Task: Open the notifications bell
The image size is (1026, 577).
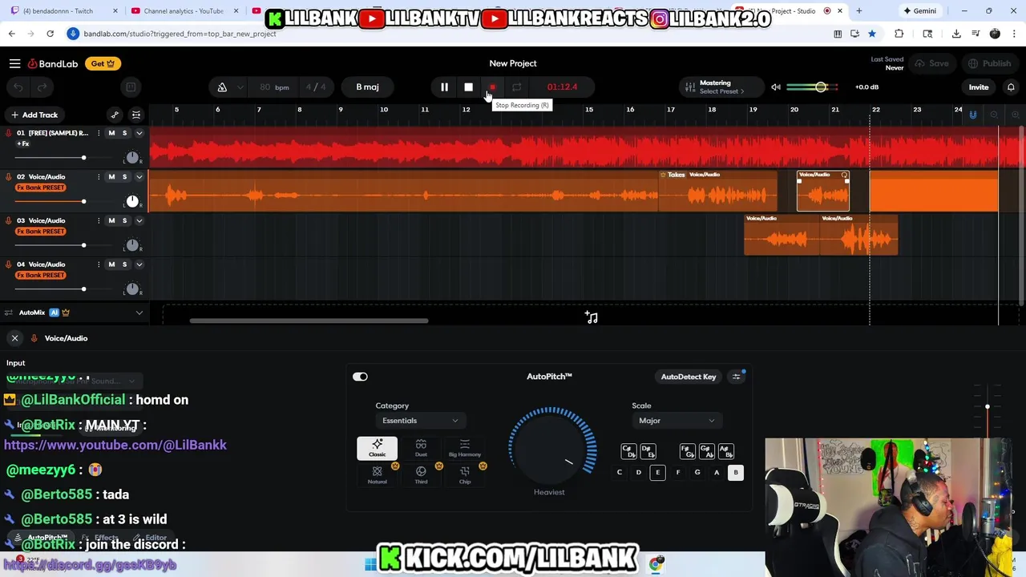Action: 1011,87
